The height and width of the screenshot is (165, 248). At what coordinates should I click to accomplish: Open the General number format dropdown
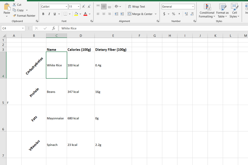click(x=193, y=7)
